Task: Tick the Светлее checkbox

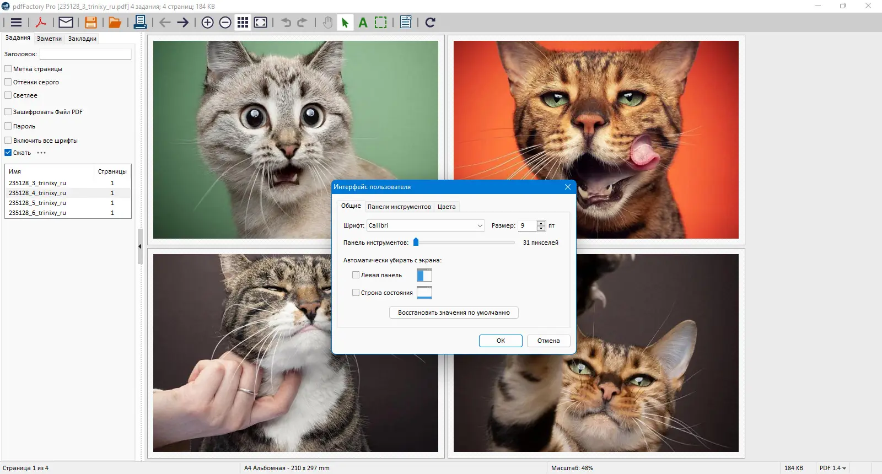Action: (8, 95)
